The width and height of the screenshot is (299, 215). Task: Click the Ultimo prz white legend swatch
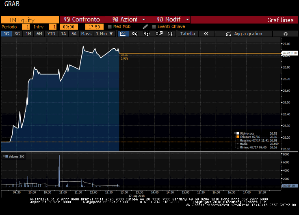[x=238, y=133]
